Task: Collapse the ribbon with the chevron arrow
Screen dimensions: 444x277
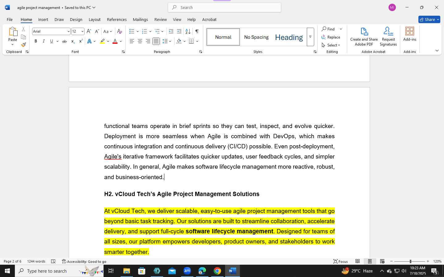Action: click(437, 51)
